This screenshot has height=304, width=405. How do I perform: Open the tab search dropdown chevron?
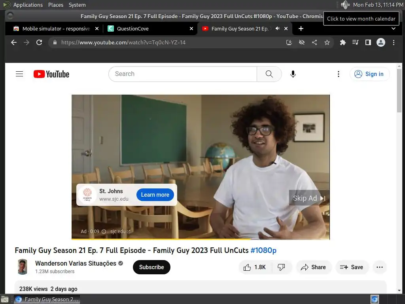pyautogui.click(x=394, y=28)
